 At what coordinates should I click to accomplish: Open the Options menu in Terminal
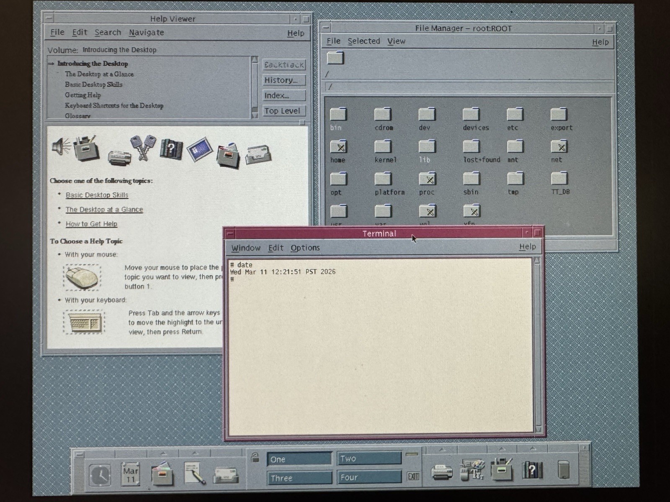tap(305, 248)
